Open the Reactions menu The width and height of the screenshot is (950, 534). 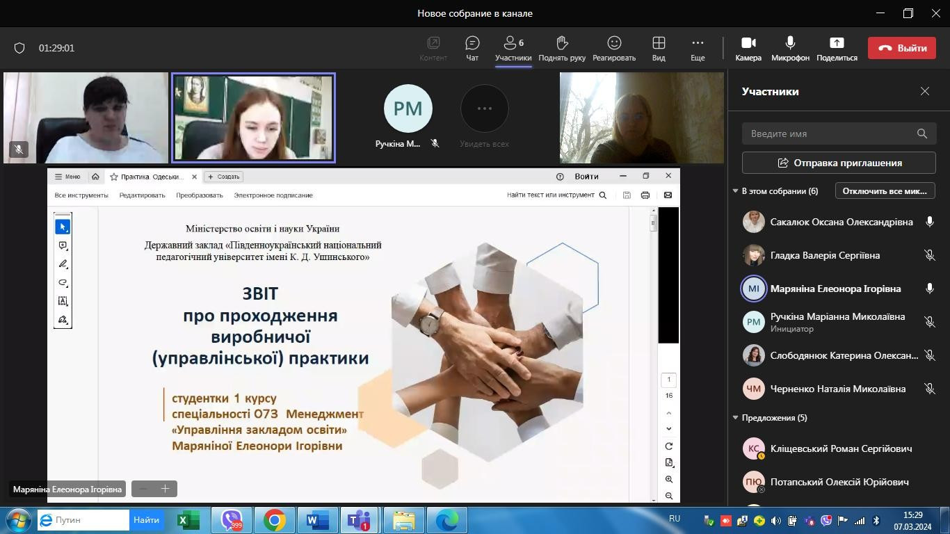pos(614,48)
